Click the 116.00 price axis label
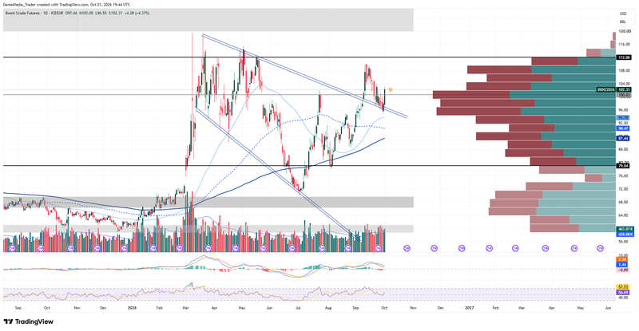 [x=625, y=44]
